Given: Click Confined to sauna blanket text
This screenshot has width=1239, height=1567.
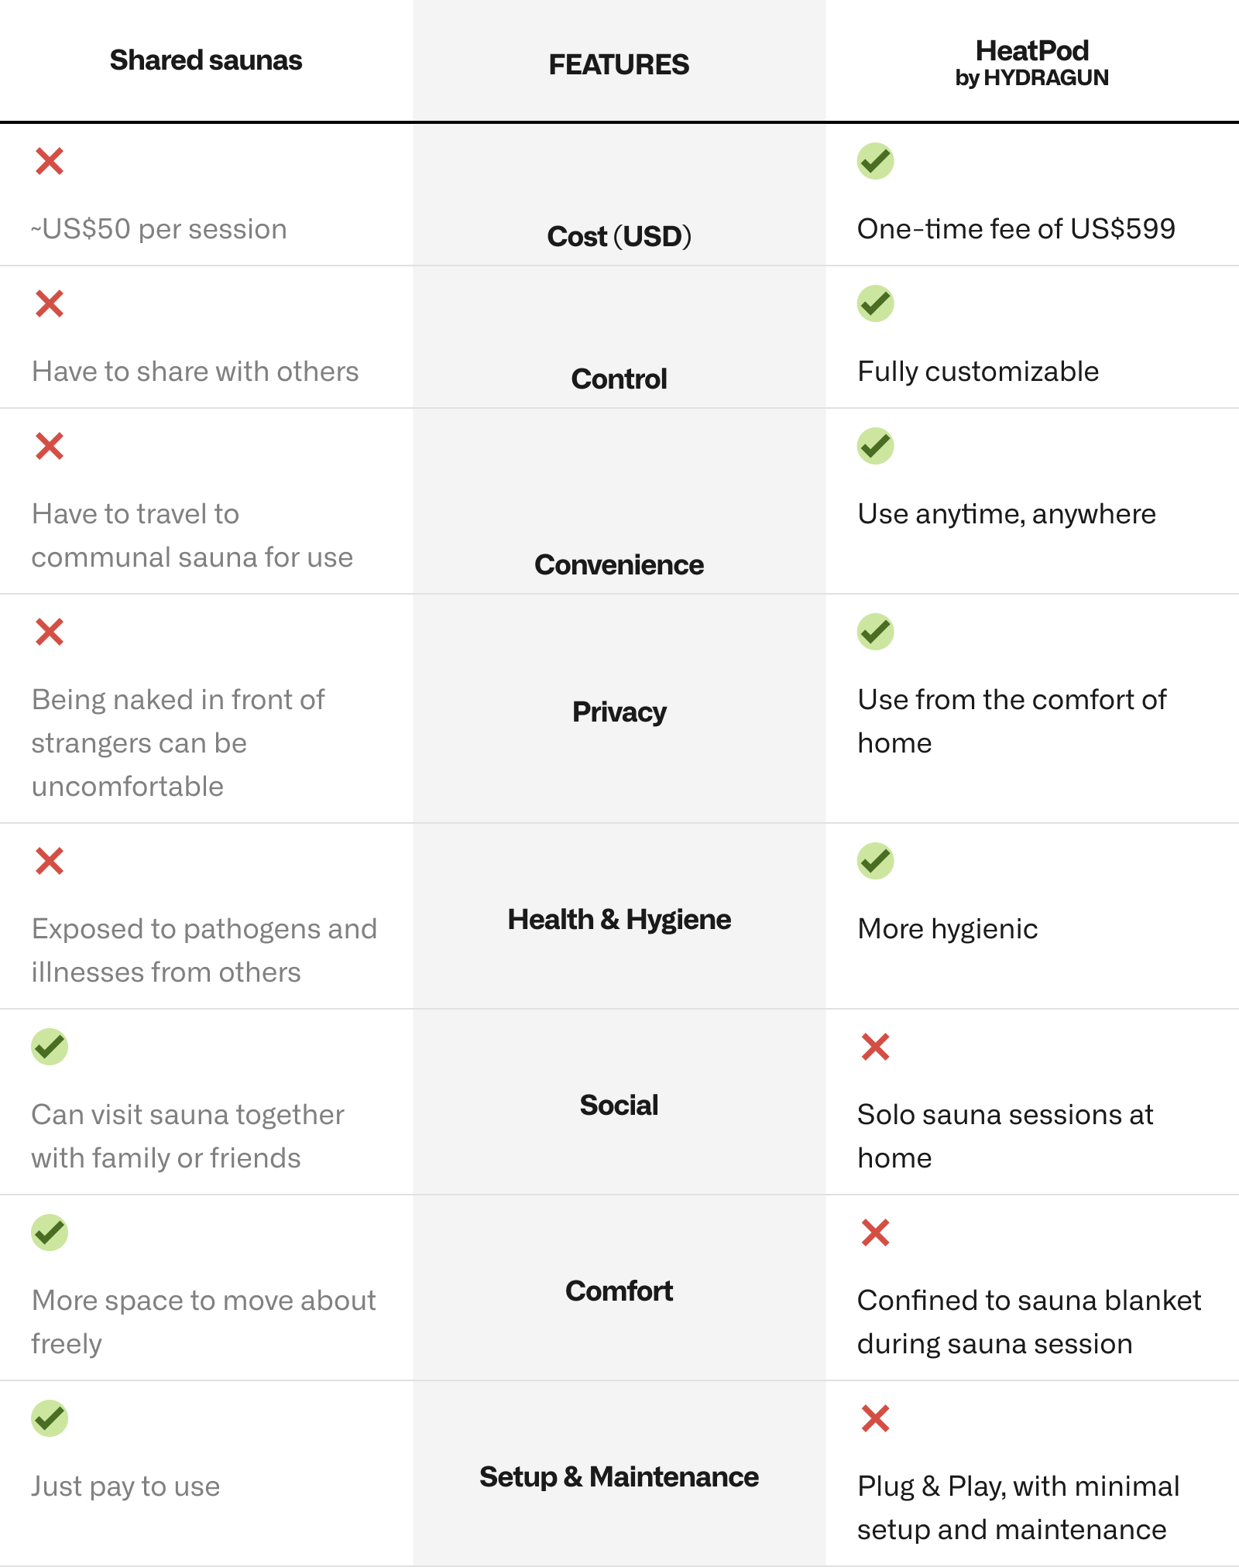Looking at the screenshot, I should pyautogui.click(x=1029, y=1322).
